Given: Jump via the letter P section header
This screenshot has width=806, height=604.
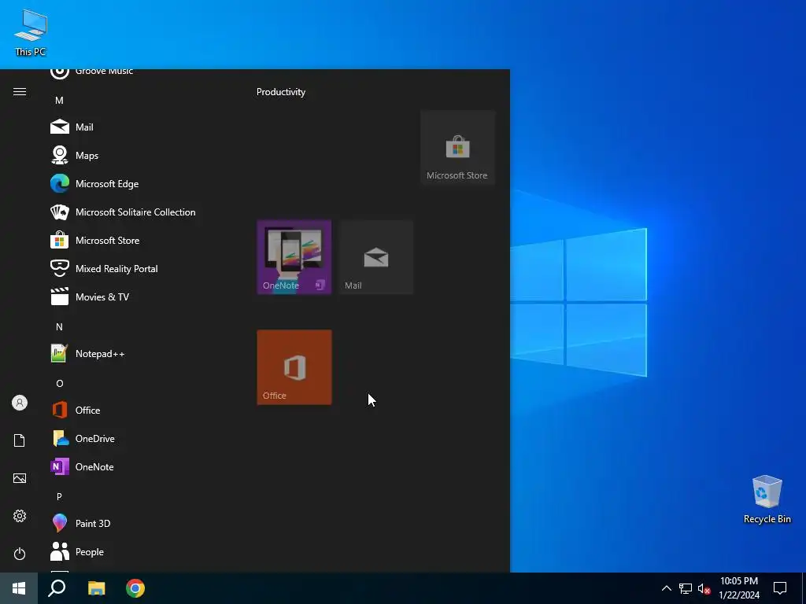Looking at the screenshot, I should click(x=59, y=497).
